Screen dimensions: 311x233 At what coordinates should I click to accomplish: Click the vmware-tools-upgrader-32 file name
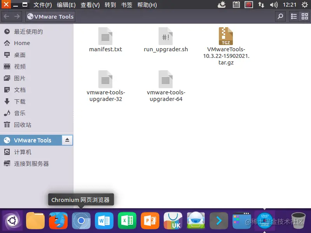coord(106,96)
